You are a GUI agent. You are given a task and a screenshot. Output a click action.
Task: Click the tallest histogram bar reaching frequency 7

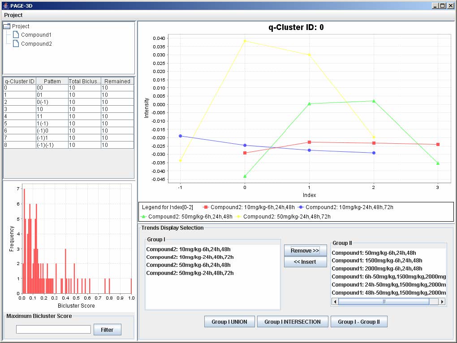[x=24, y=241]
